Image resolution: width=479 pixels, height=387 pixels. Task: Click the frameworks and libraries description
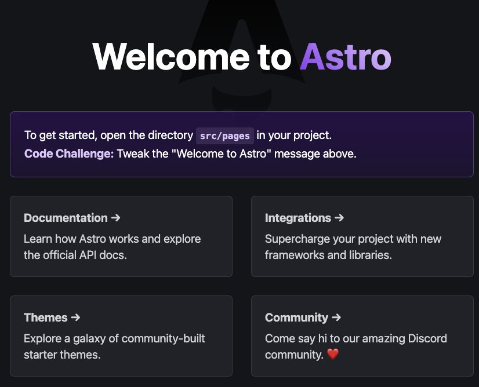coord(353,246)
